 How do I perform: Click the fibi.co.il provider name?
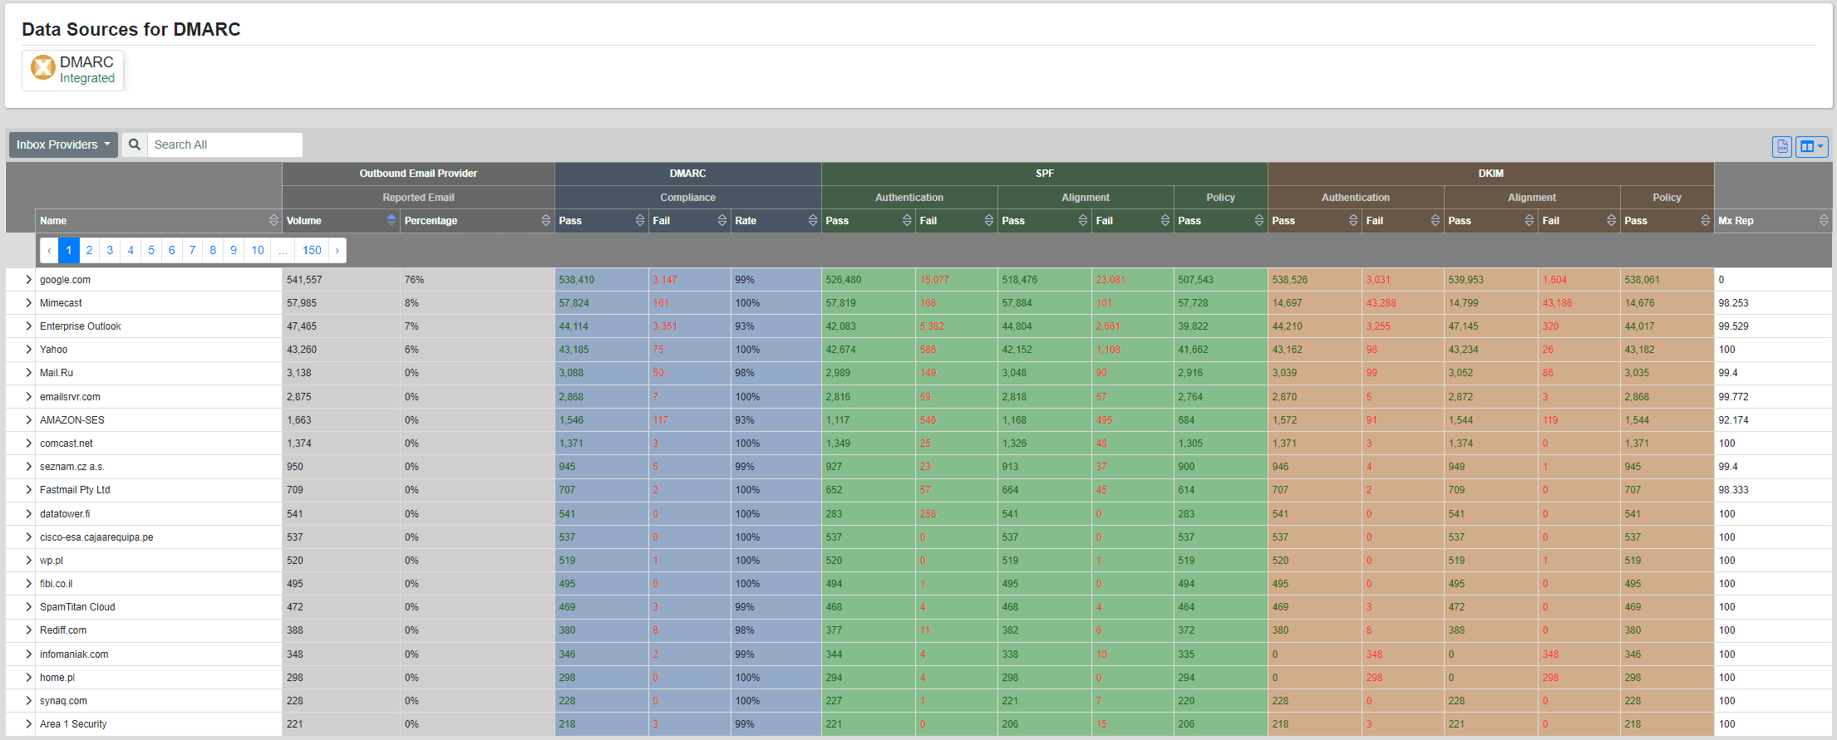click(x=57, y=584)
